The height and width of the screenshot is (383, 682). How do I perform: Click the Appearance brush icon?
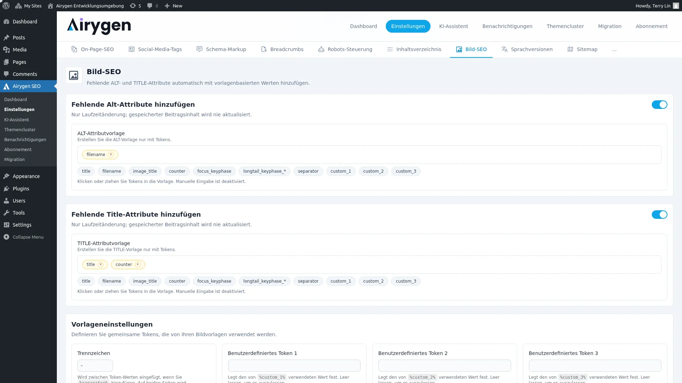coord(6,176)
